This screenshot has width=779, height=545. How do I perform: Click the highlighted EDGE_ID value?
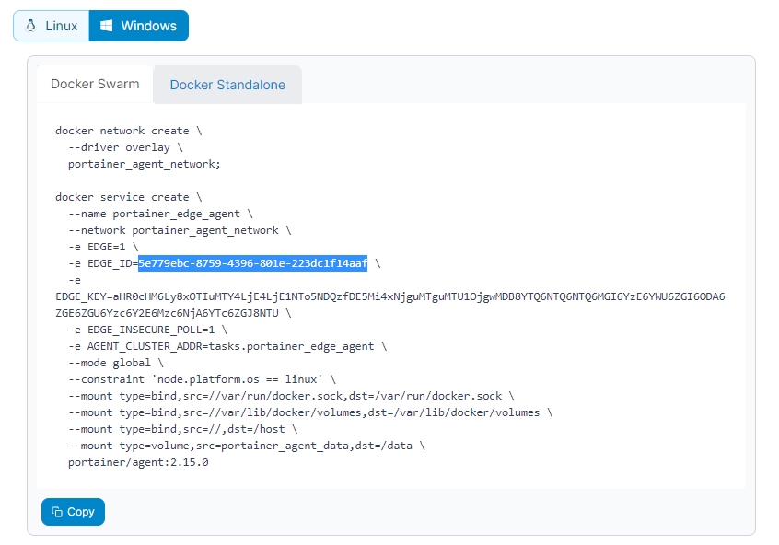(252, 263)
